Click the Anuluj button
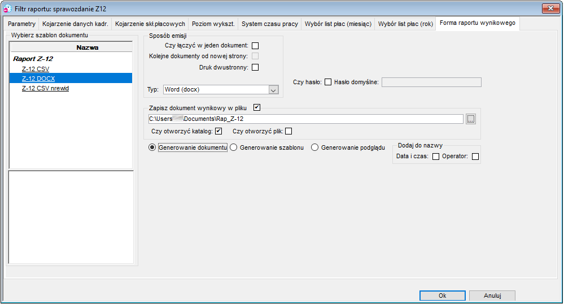Screen dimensions: 564x304 tap(492, 296)
